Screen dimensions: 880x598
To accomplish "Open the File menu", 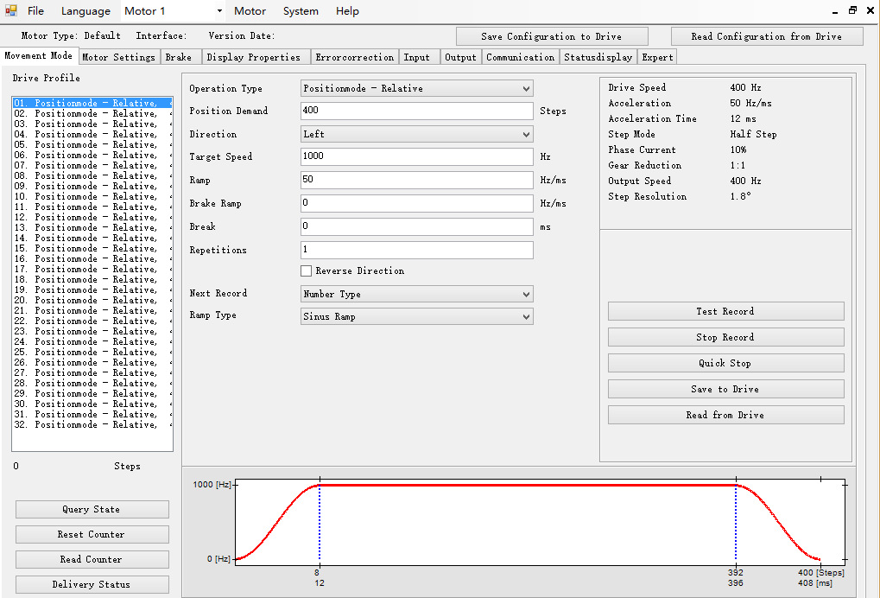I will 35,11.
